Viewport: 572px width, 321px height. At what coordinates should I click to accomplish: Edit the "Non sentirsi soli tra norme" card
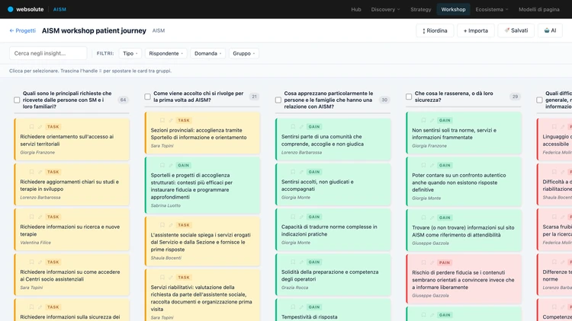click(x=432, y=120)
